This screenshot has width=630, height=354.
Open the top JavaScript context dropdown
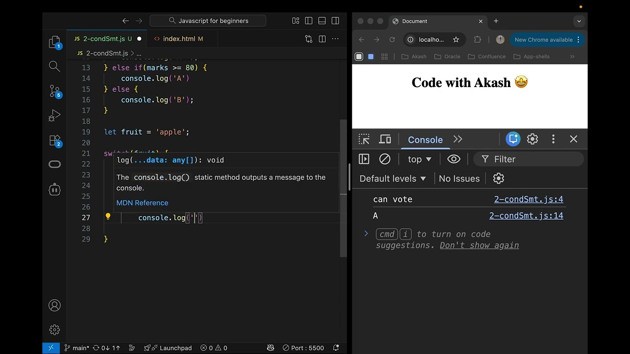click(419, 159)
